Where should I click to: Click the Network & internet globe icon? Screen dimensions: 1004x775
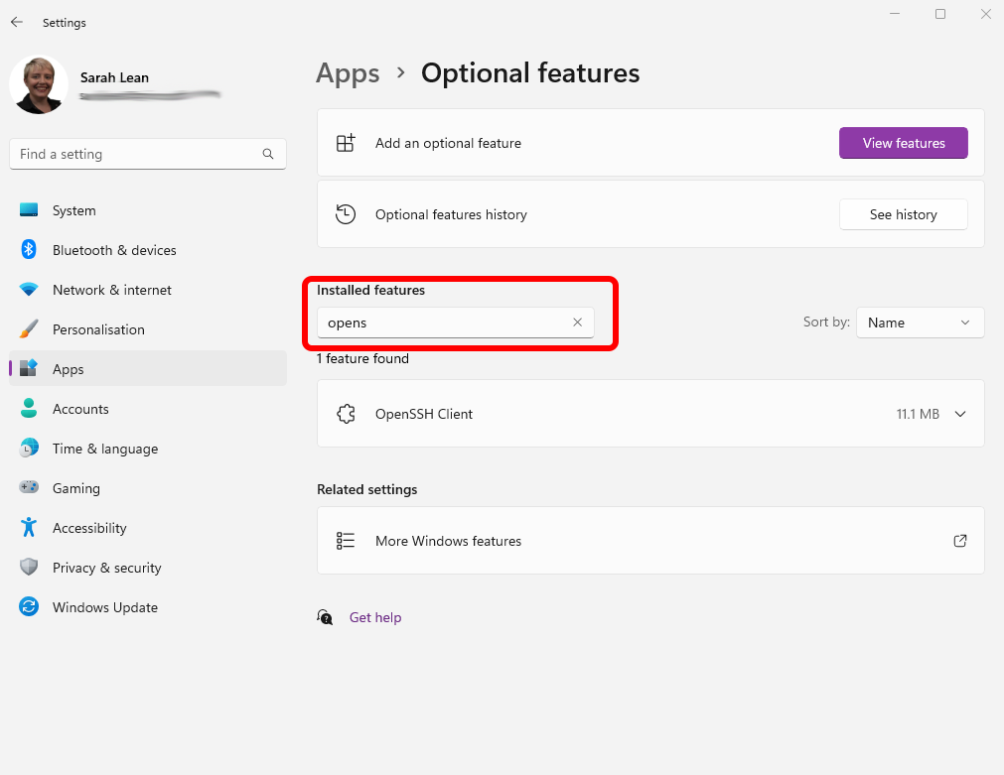tap(28, 289)
